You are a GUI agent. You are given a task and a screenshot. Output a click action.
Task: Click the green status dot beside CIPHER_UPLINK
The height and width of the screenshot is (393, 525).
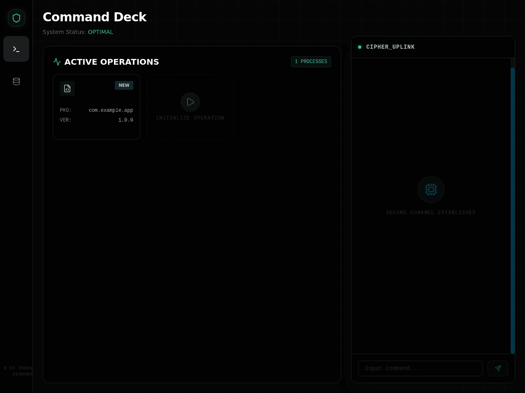(360, 47)
